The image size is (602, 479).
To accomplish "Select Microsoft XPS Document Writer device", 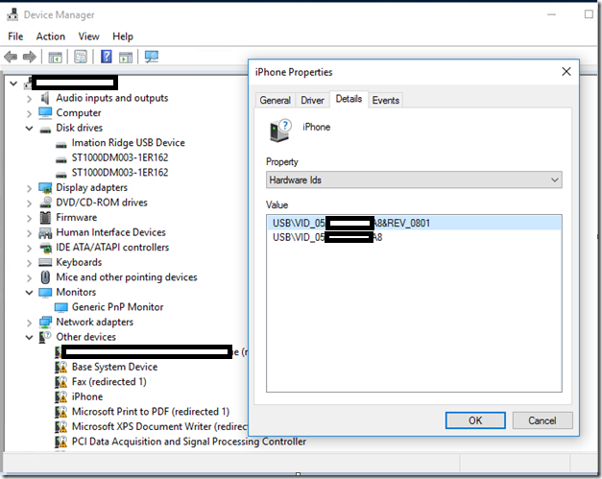I will click(x=159, y=427).
